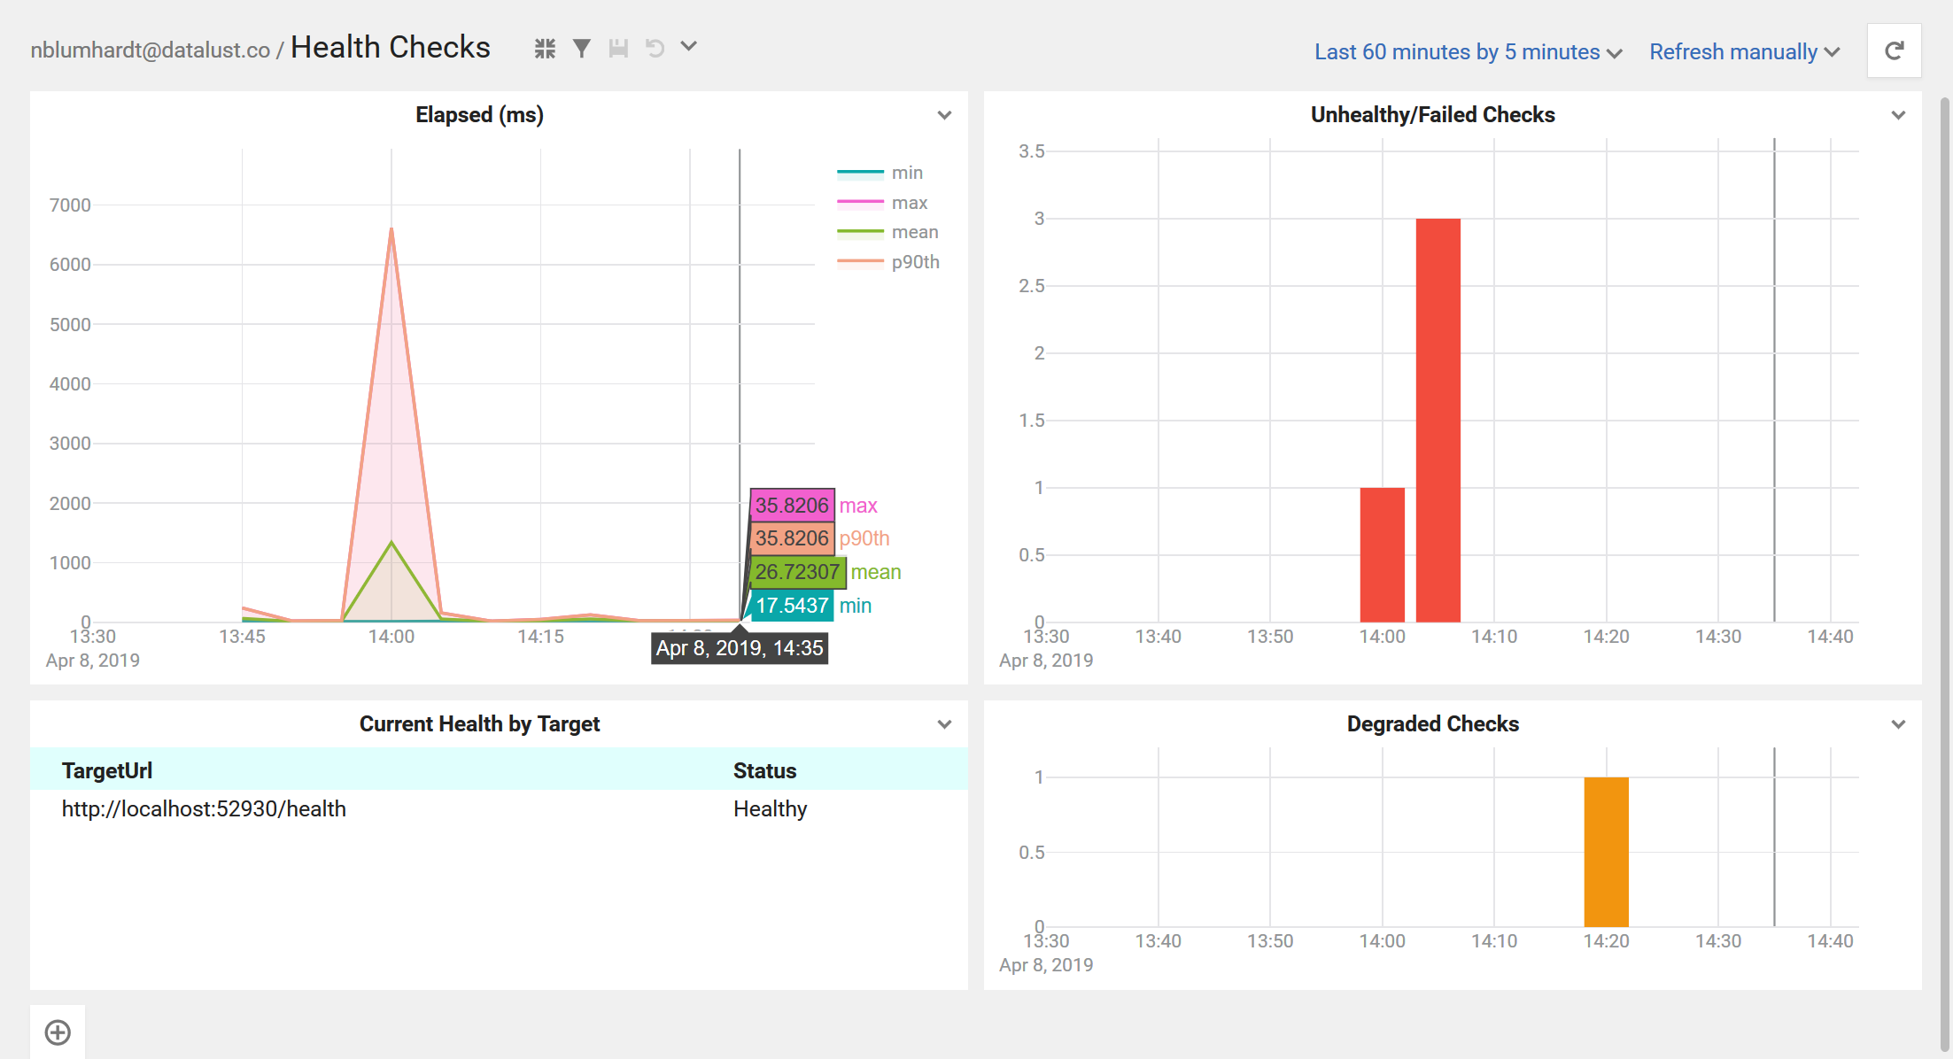The width and height of the screenshot is (1953, 1059).
Task: Select nblumhardt@datalust.co account menu
Action: [x=143, y=50]
